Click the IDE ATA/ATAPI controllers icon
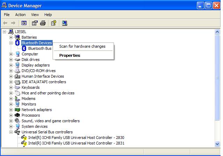The image size is (223, 156). point(17,82)
